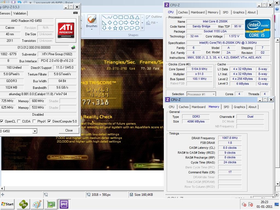Viewport: 280px width, 210px height.
Task: Switch to Paint from the taskbar
Action: point(37,204)
